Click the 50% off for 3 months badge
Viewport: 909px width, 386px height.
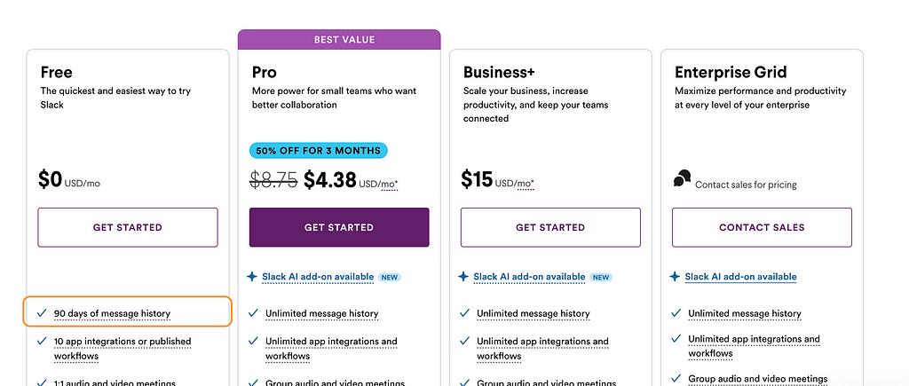click(319, 151)
